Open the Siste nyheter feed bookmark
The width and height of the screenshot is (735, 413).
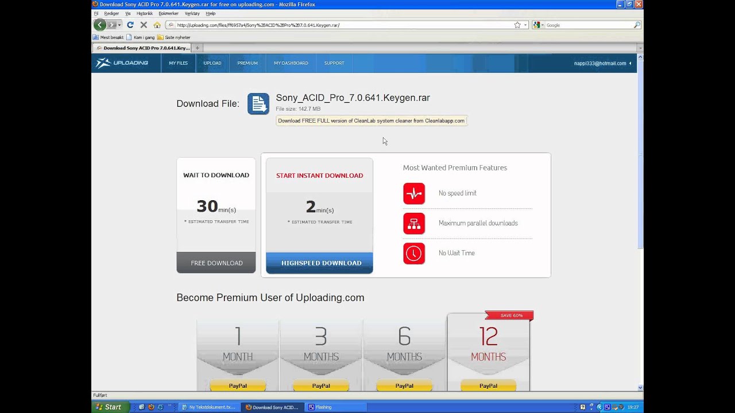click(x=174, y=37)
